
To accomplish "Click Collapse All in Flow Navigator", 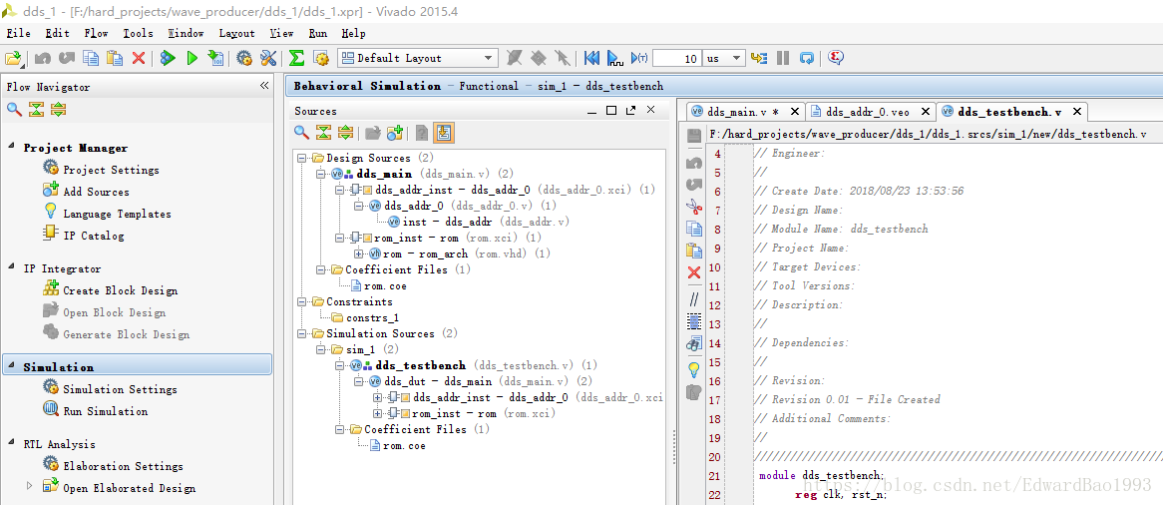I will pos(36,109).
